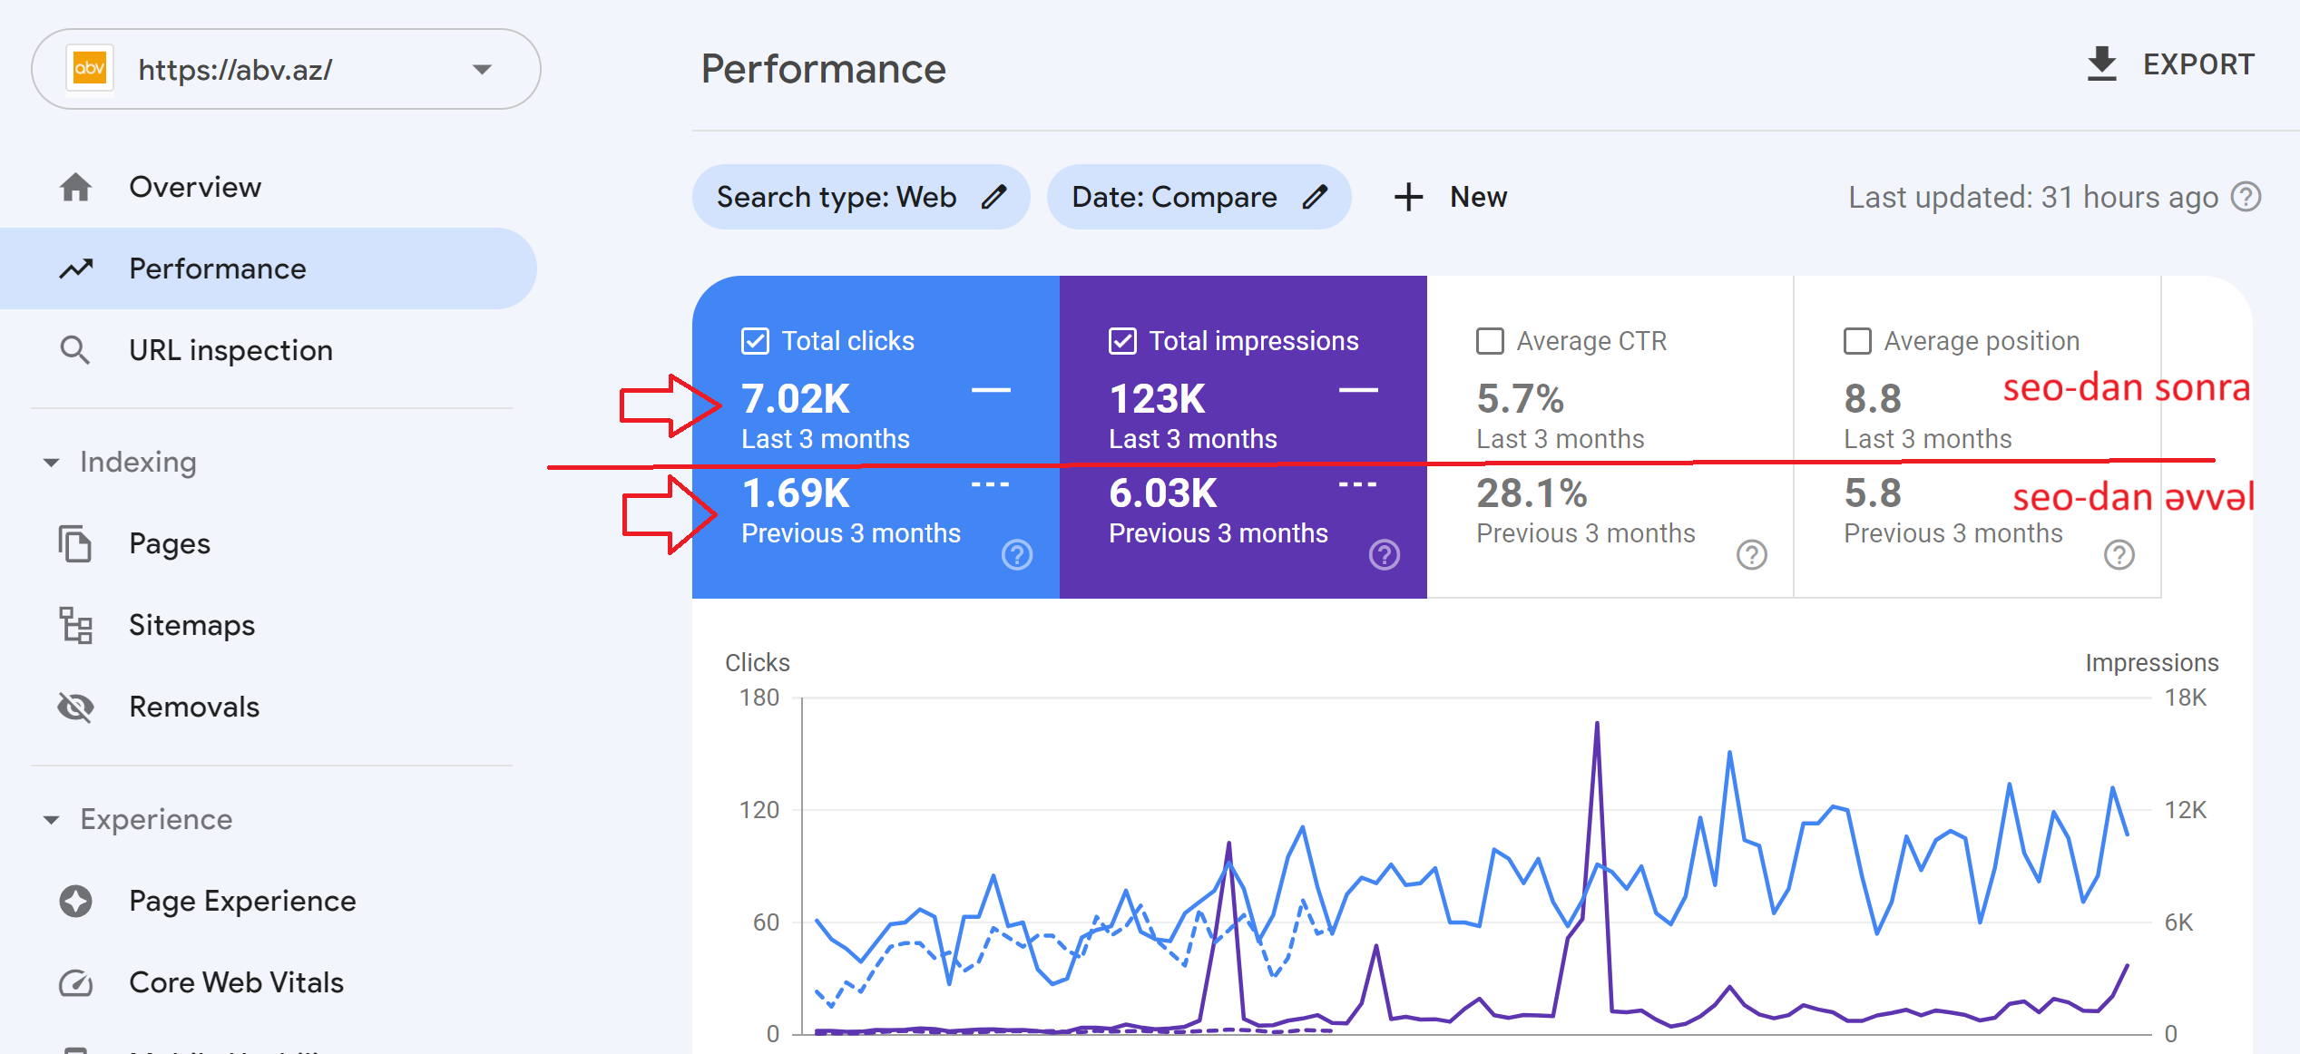Click the help icon beside Last updated
The width and height of the screenshot is (2300, 1054).
click(2246, 197)
